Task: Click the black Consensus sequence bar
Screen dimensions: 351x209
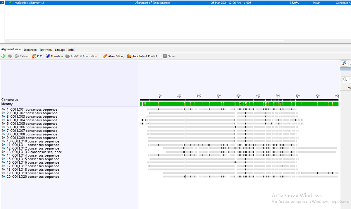Action: tap(239, 100)
